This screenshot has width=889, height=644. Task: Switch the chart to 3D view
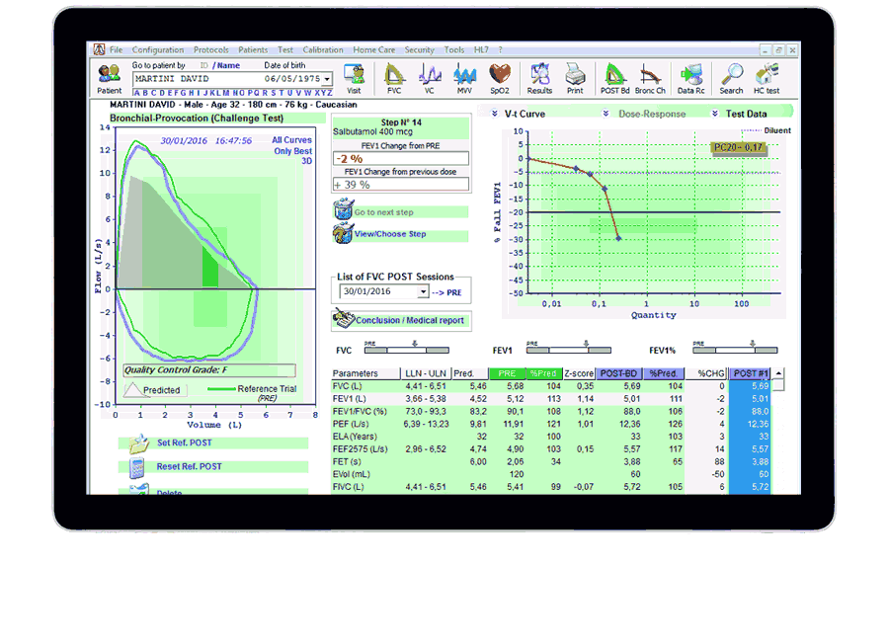(x=305, y=162)
